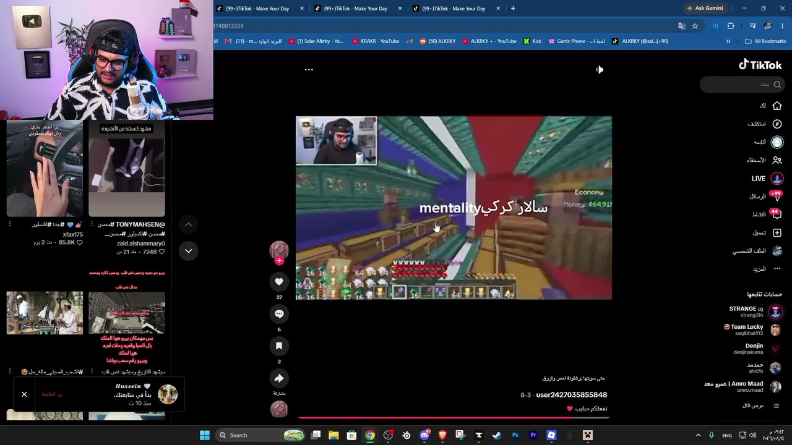Open three-dot options for the zaid.alshammary0 video

pos(92,224)
